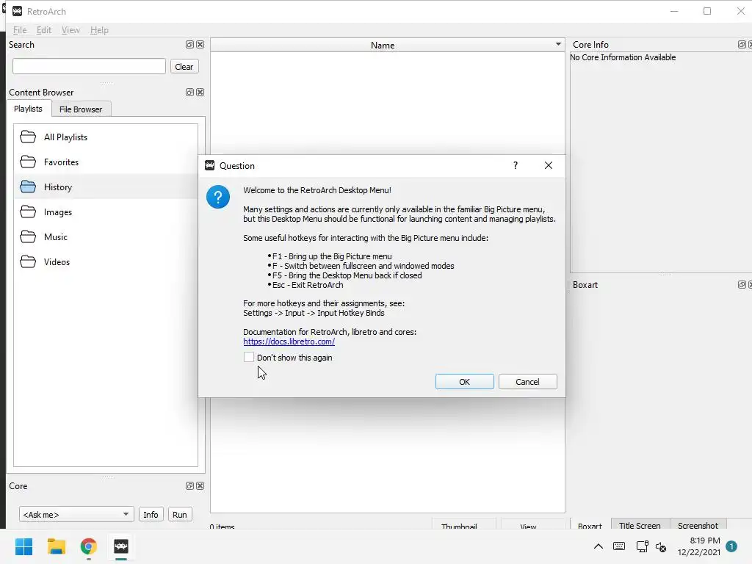This screenshot has height=564, width=752.
Task: Click the All Playlists folder icon
Action: click(28, 137)
